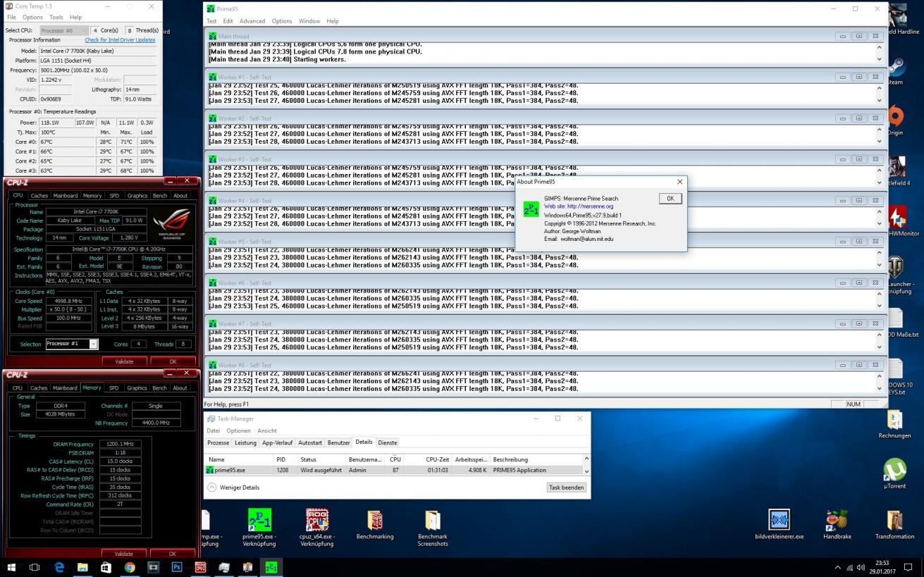
Task: Switch to ROG CPU-Z taskbar icon
Action: point(200,567)
